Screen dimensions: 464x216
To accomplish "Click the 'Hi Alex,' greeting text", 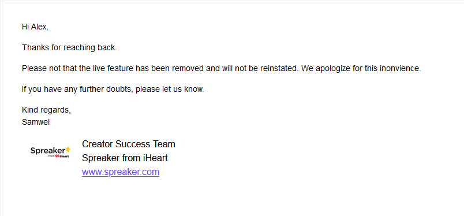I will [35, 27].
